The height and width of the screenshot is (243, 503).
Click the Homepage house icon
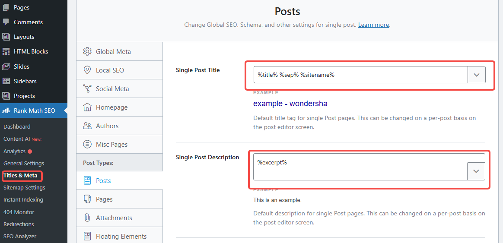[87, 107]
